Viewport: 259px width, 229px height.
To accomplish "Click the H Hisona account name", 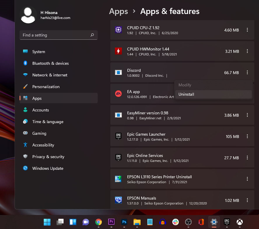I will tap(49, 13).
